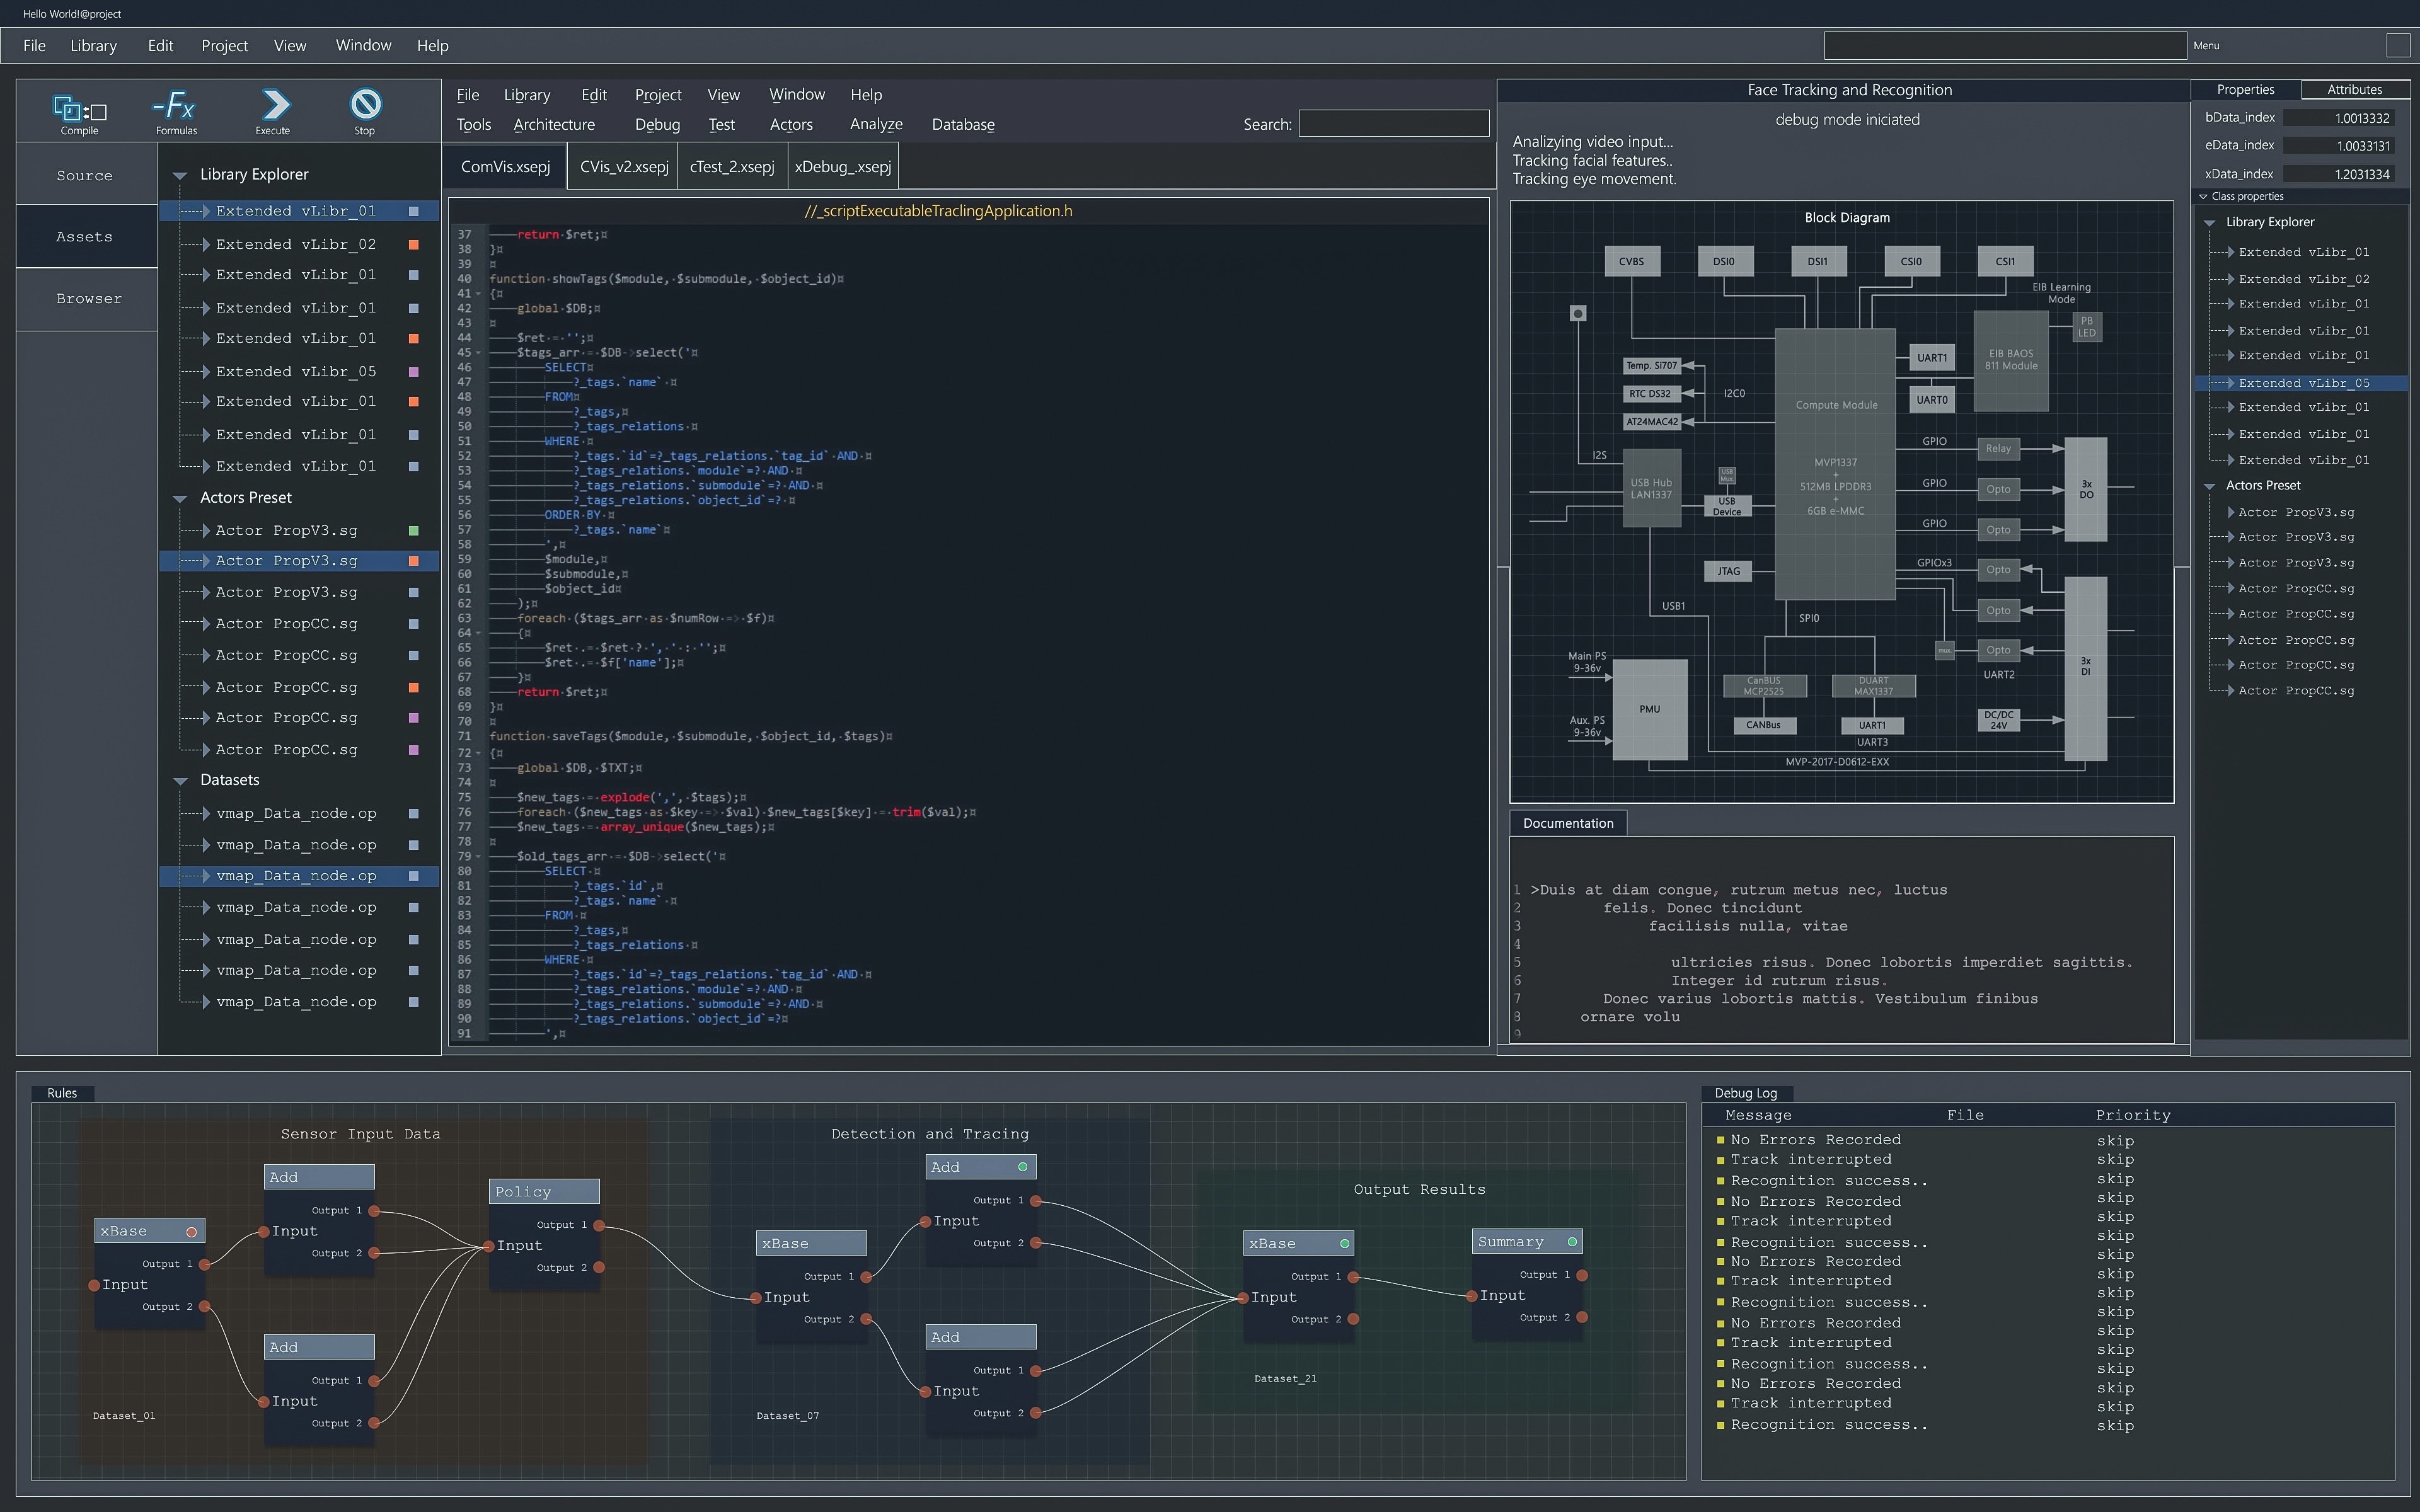The width and height of the screenshot is (2420, 1512).
Task: Open the Attributes panel tab
Action: (2354, 90)
